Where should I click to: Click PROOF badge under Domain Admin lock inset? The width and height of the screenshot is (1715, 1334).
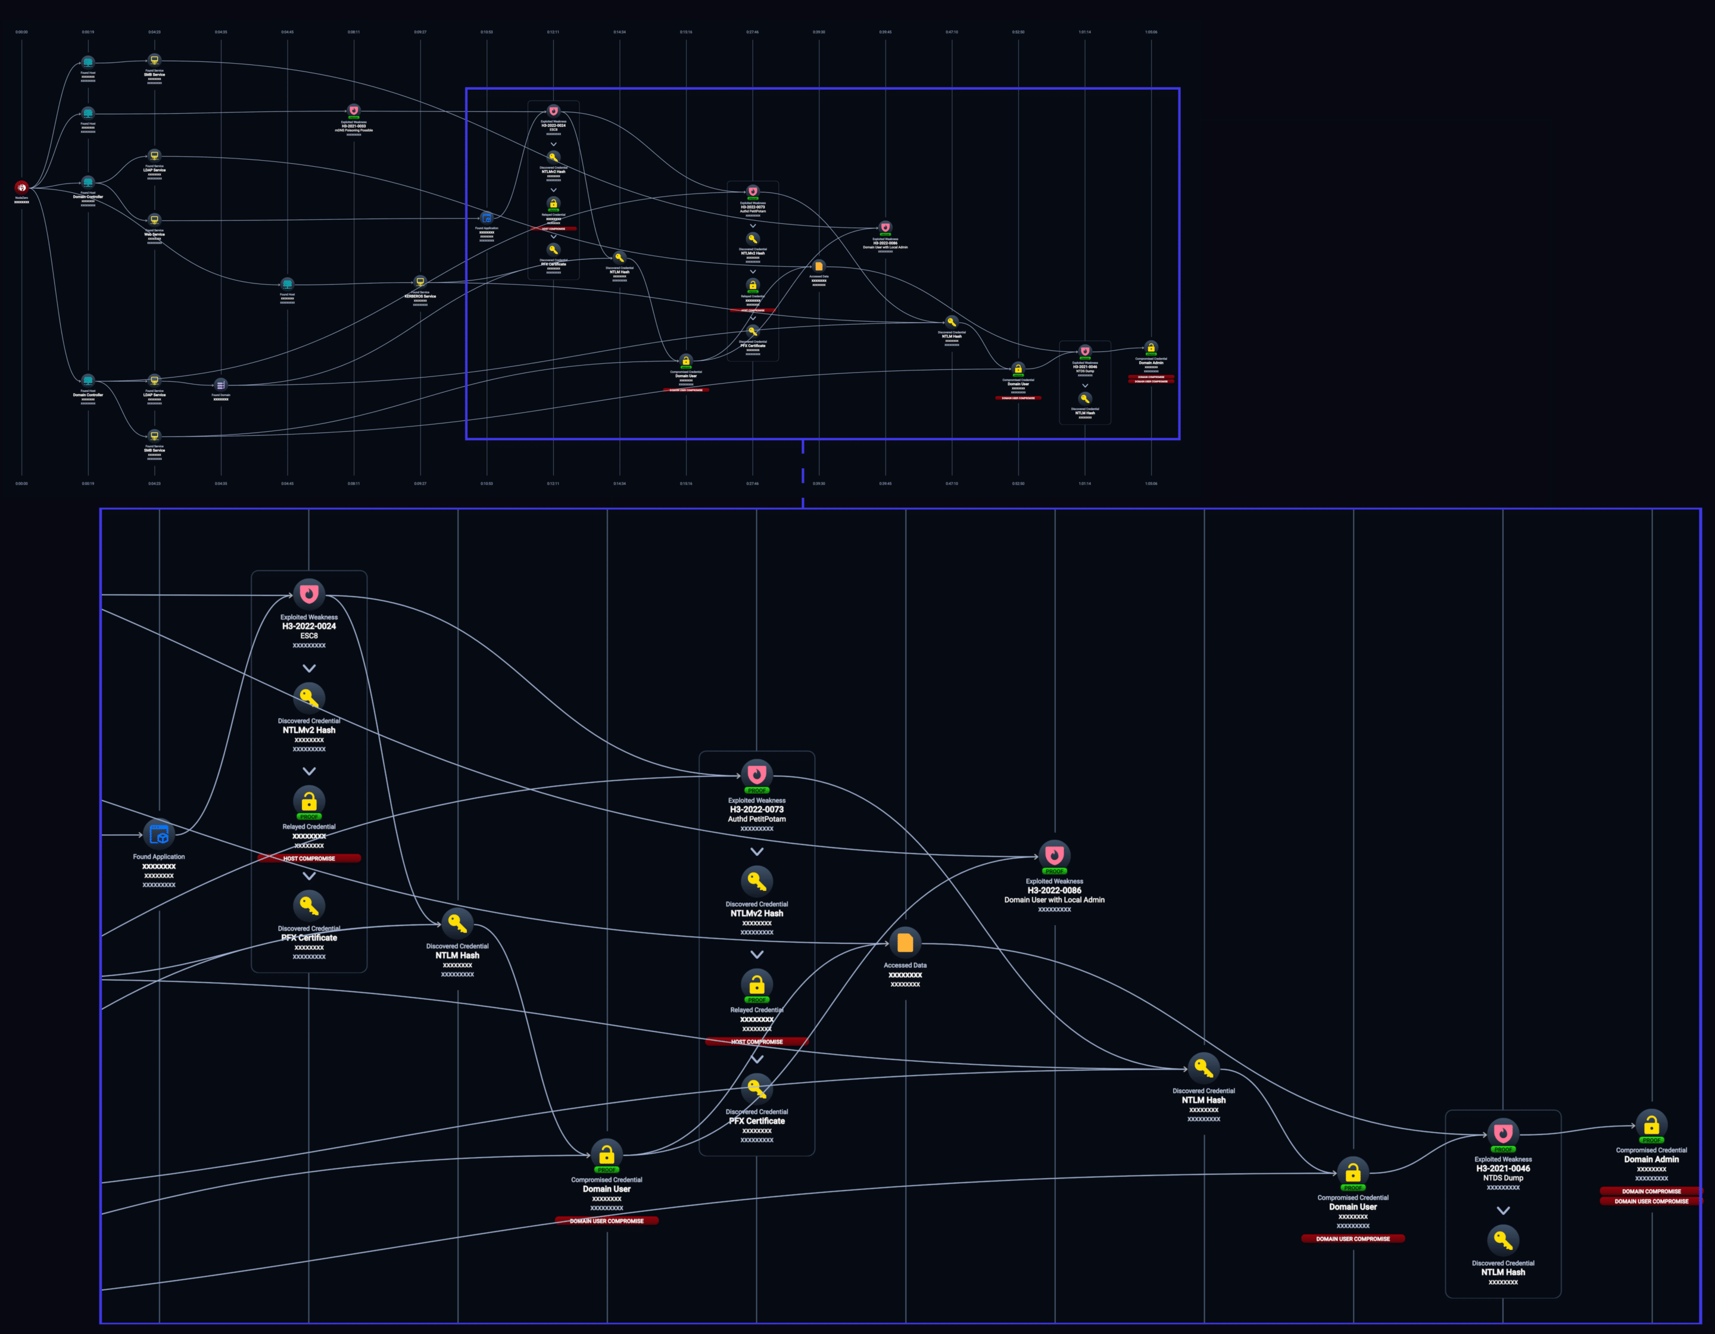[x=1651, y=1140]
